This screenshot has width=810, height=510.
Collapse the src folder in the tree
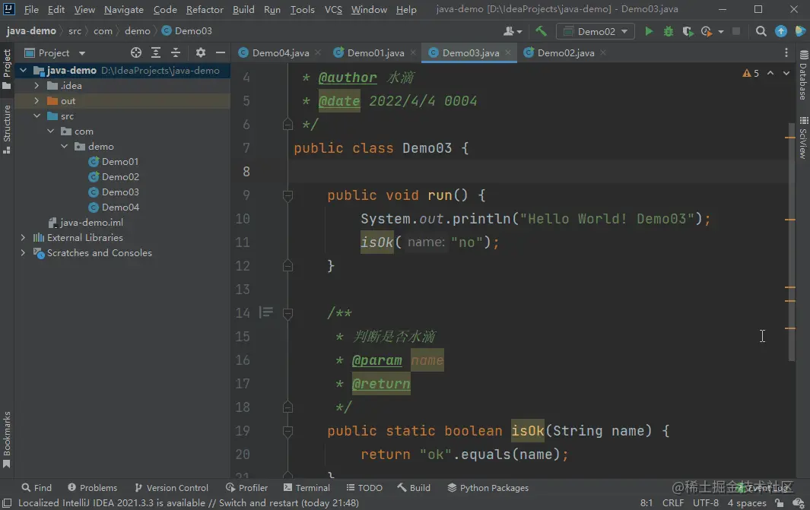click(x=37, y=116)
